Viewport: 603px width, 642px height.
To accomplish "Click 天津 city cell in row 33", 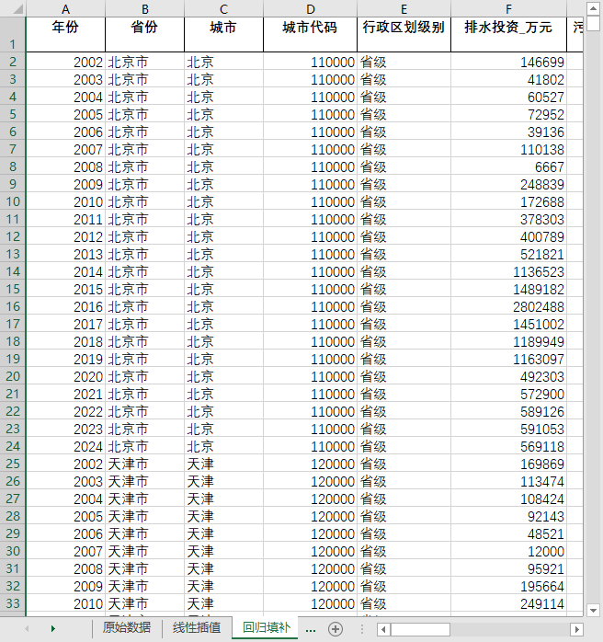I will pyautogui.click(x=223, y=603).
